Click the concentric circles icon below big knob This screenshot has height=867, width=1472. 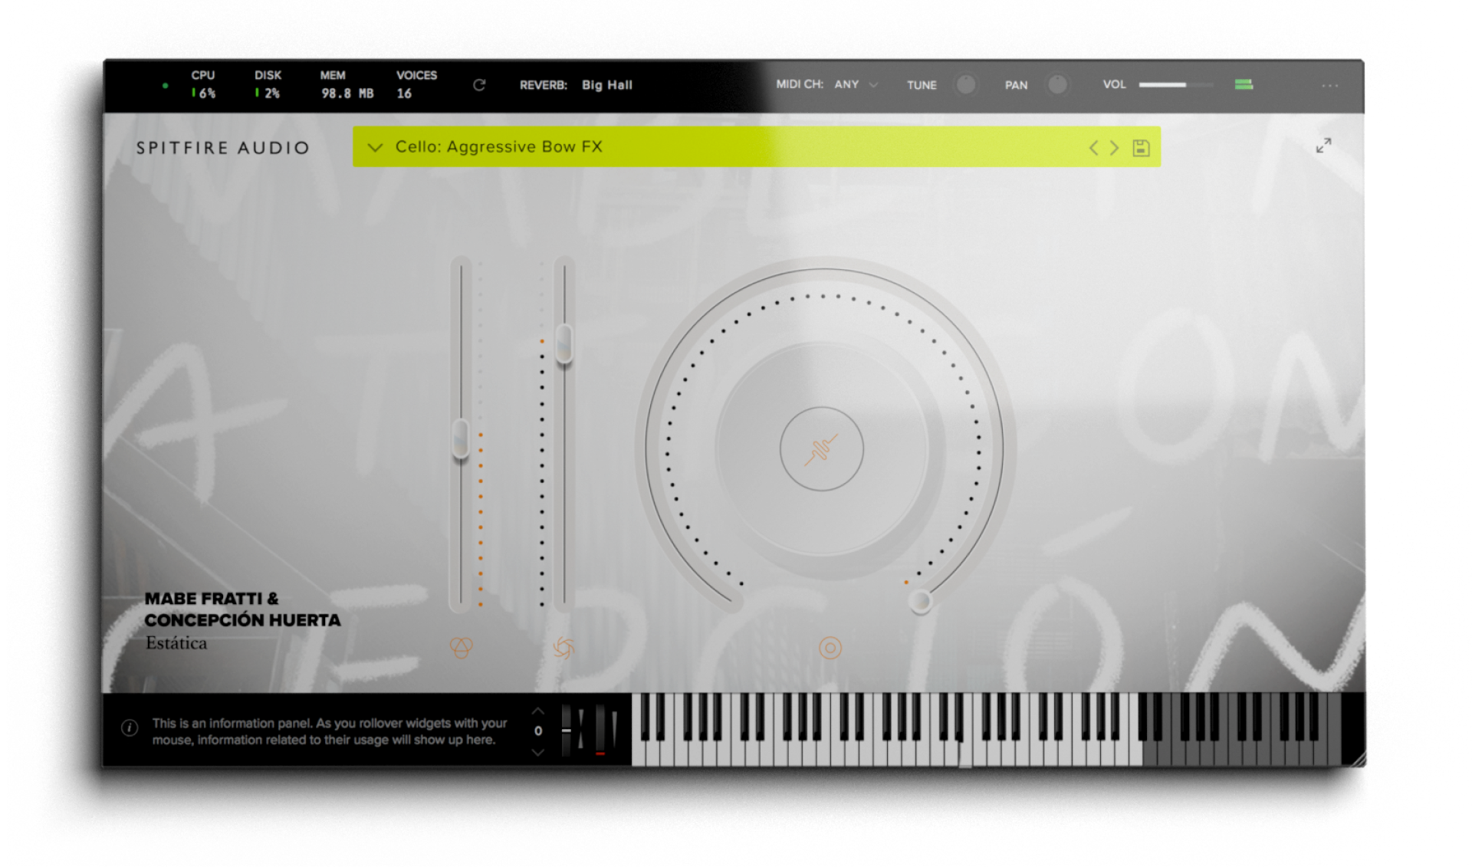[830, 648]
